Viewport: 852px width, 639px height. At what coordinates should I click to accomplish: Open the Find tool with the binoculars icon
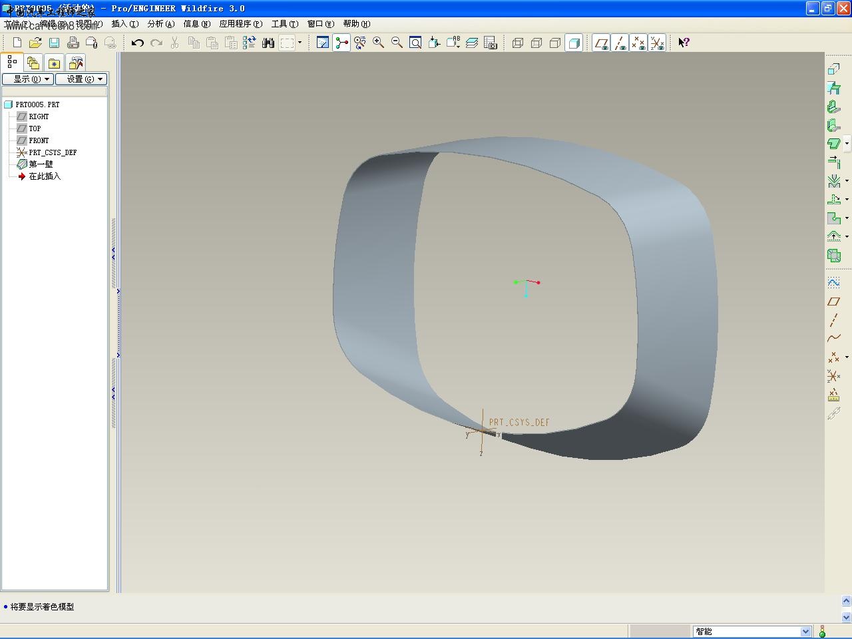click(x=268, y=43)
